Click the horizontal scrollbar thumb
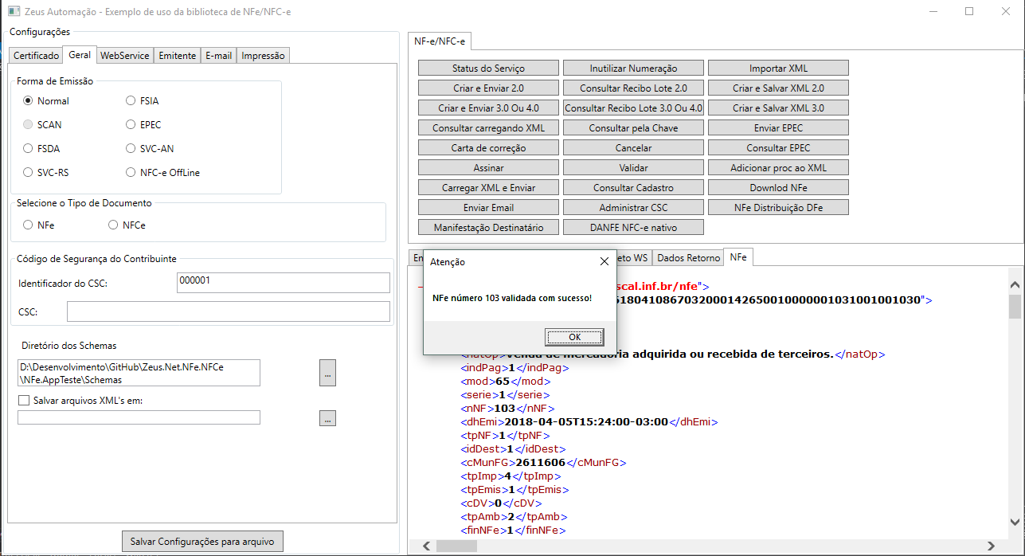 point(456,546)
